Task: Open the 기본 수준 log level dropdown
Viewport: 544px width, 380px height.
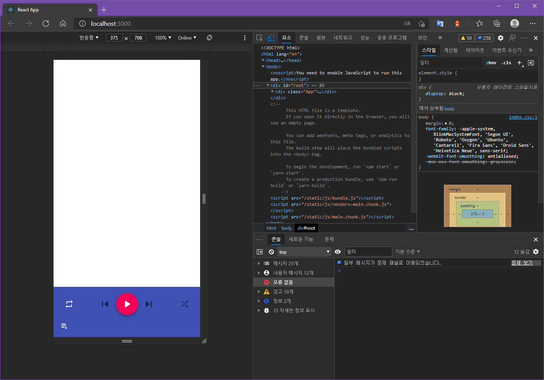Action: point(407,252)
